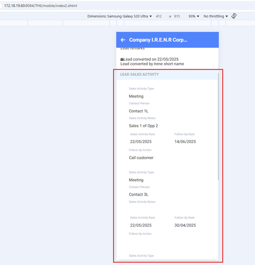Edit the viewport width value 412
This screenshot has height=265, width=255.
coord(159,16)
